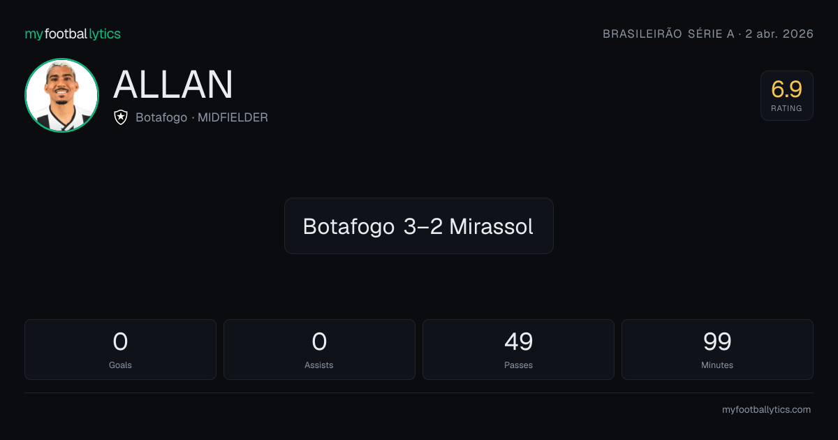Click the Brasileirão Série A competition label

(668, 34)
